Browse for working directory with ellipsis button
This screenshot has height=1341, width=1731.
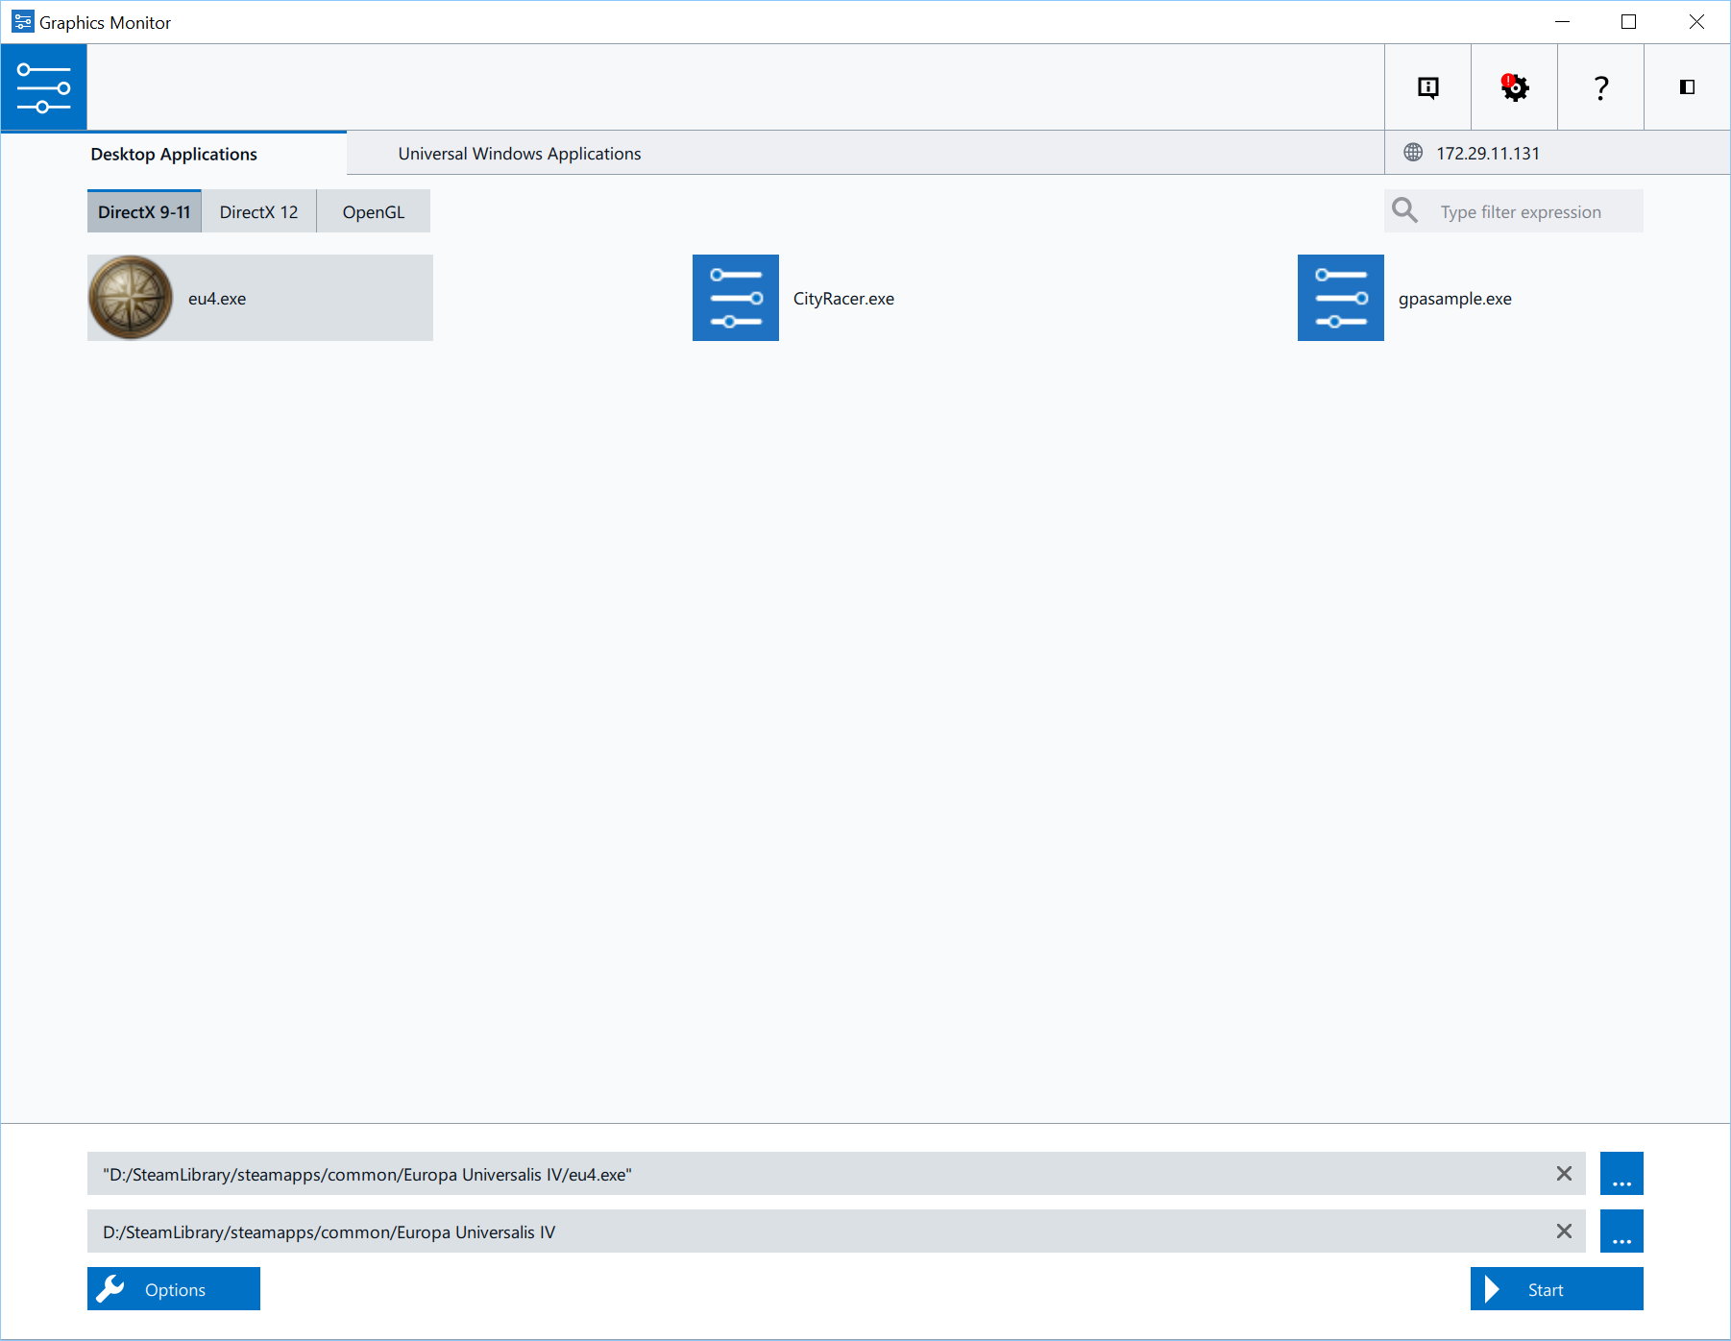[x=1621, y=1231]
